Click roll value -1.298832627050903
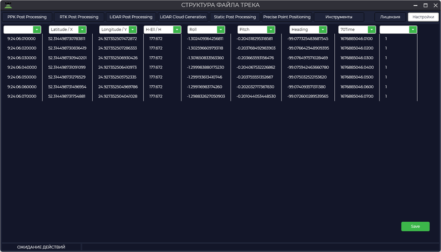The image size is (441, 252). pos(206,96)
